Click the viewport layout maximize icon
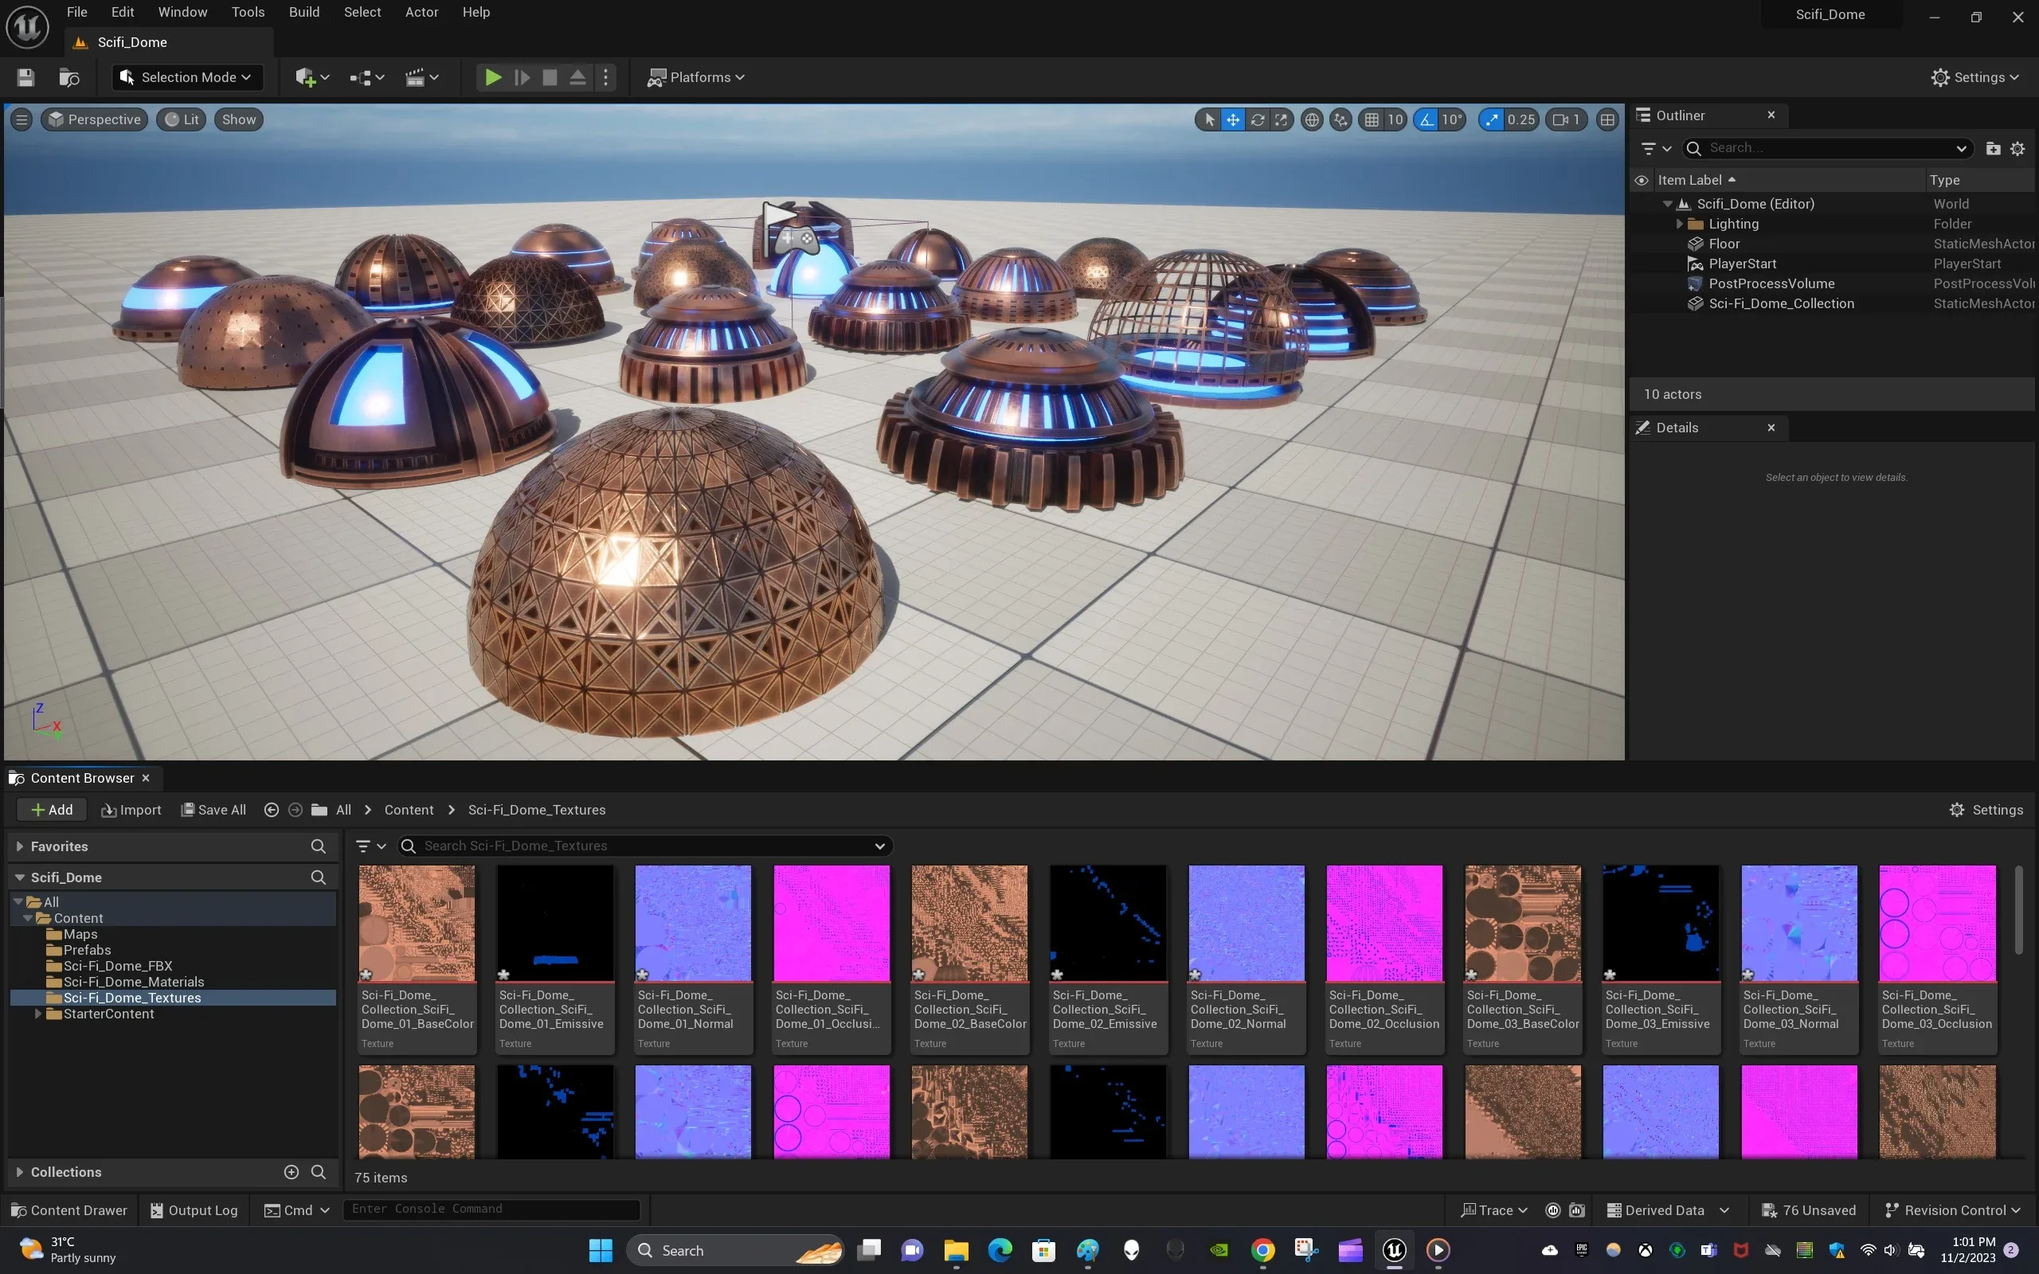 [1607, 119]
